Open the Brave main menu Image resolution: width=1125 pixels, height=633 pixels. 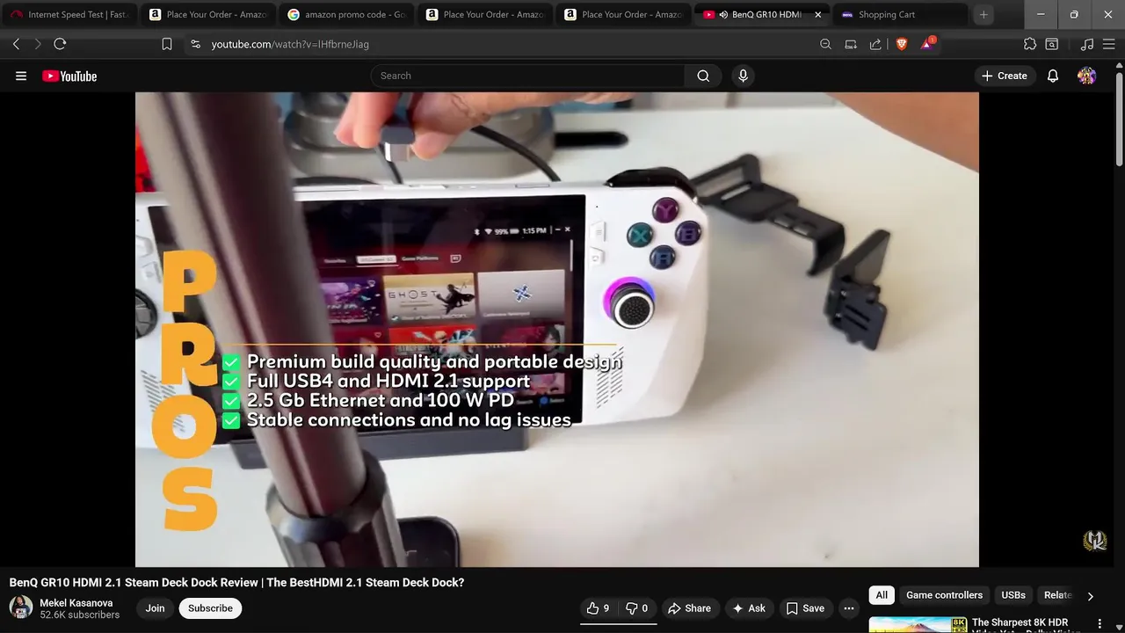coord(1109,44)
